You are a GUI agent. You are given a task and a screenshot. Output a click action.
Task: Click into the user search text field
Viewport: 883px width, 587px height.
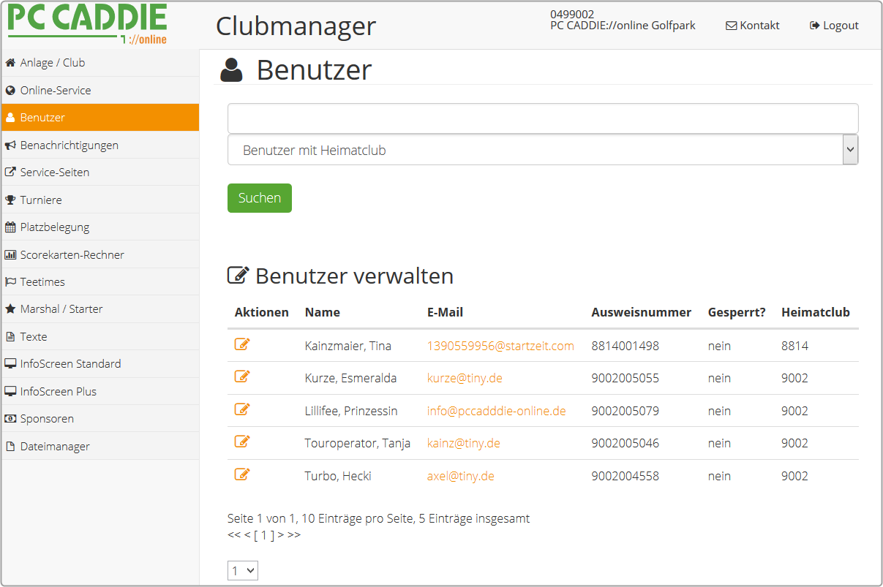[x=542, y=118]
